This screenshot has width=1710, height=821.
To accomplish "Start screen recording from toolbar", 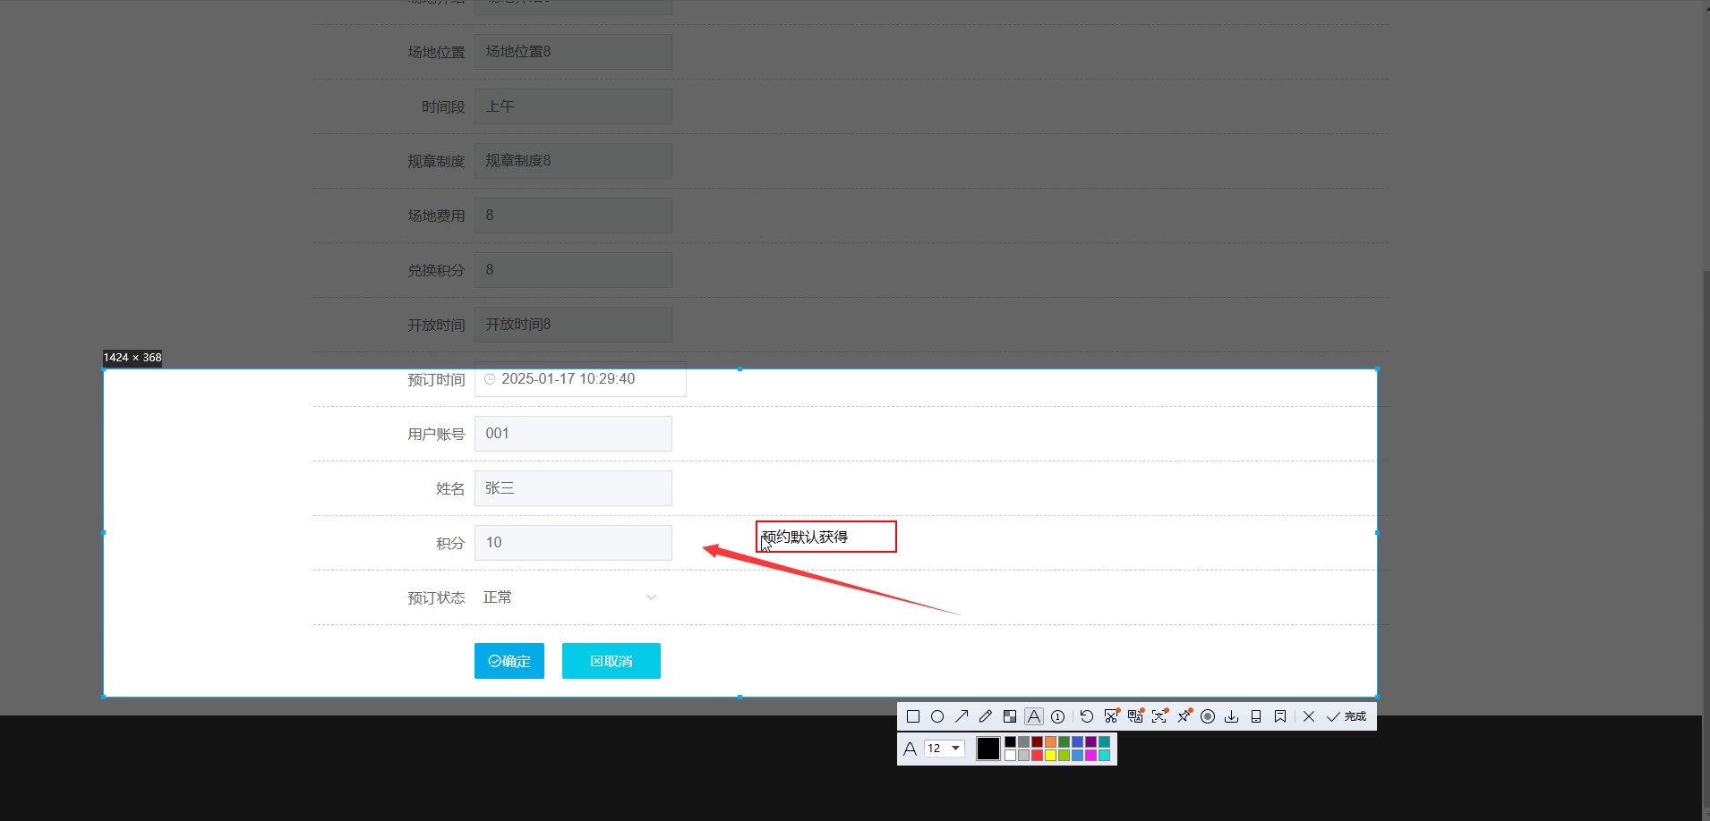I will pyautogui.click(x=1208, y=716).
